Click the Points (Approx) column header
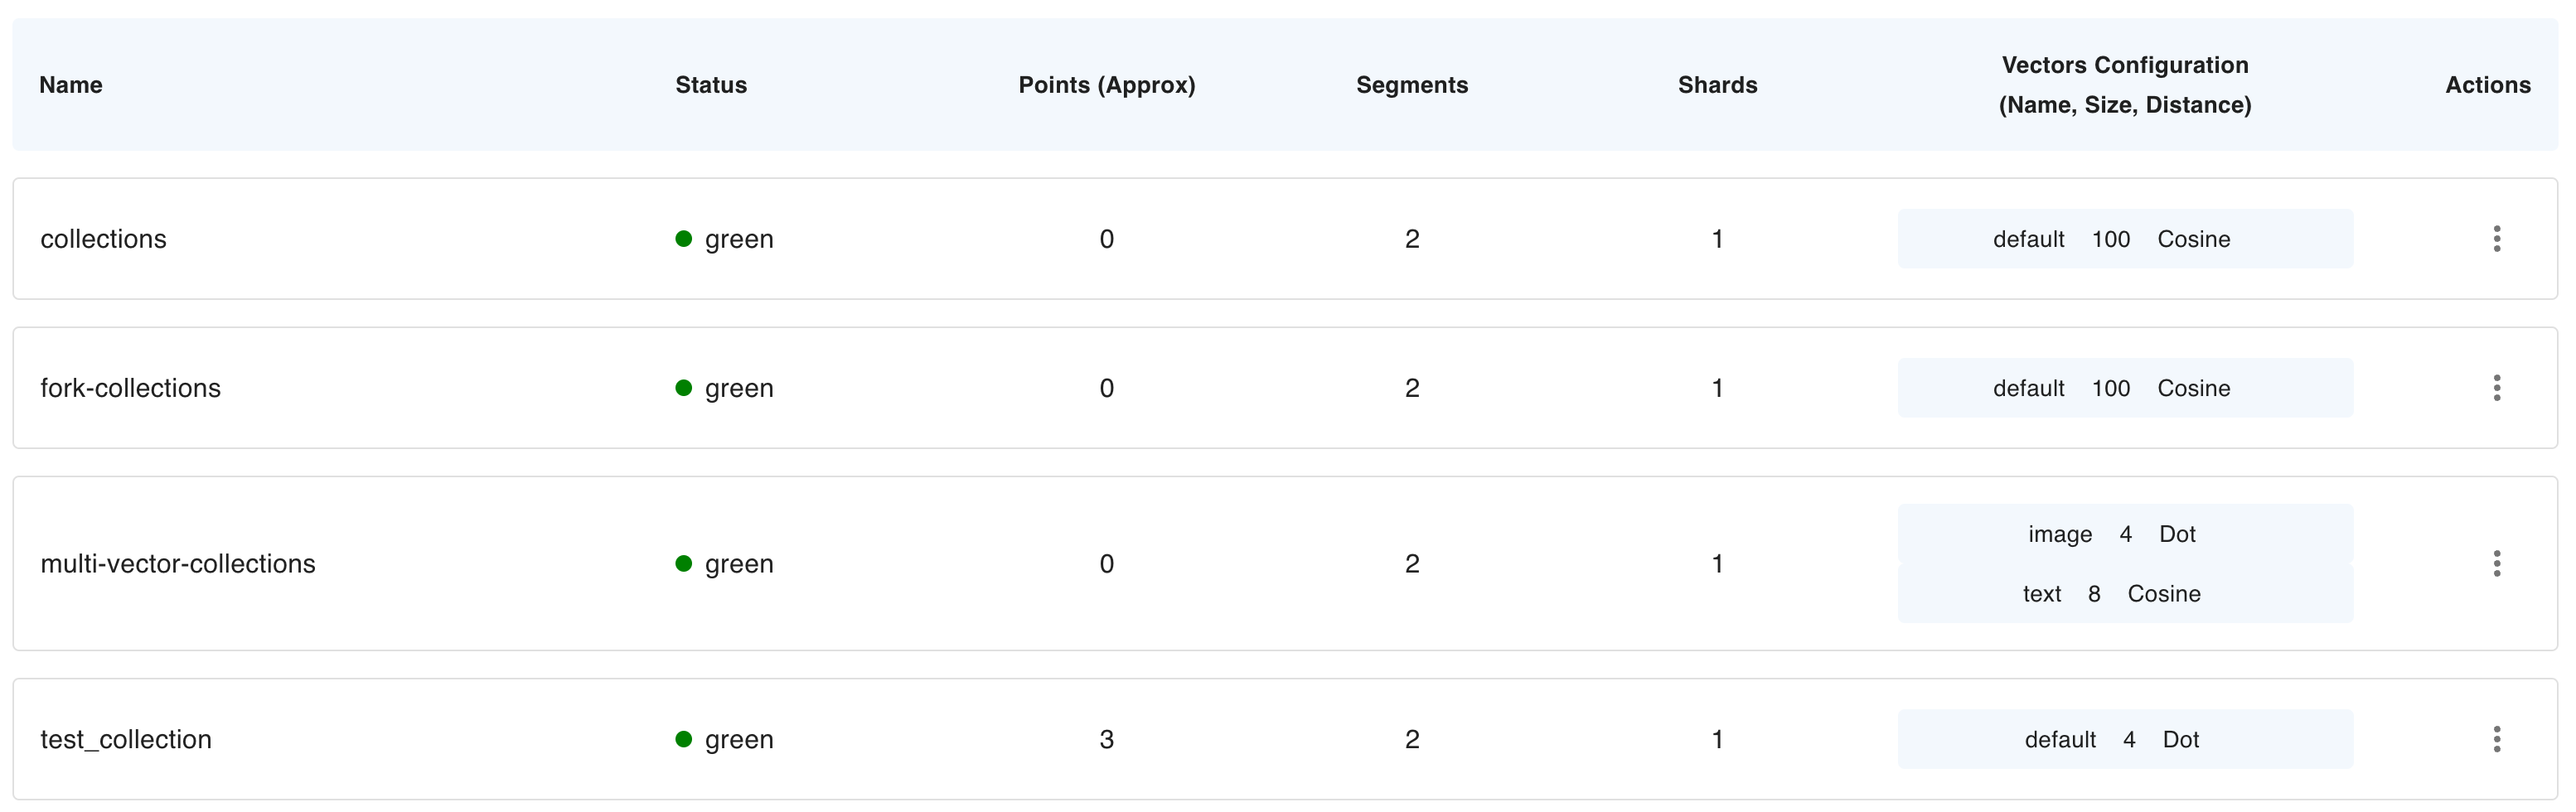Screen dimensions: 2576x812 point(1106,85)
